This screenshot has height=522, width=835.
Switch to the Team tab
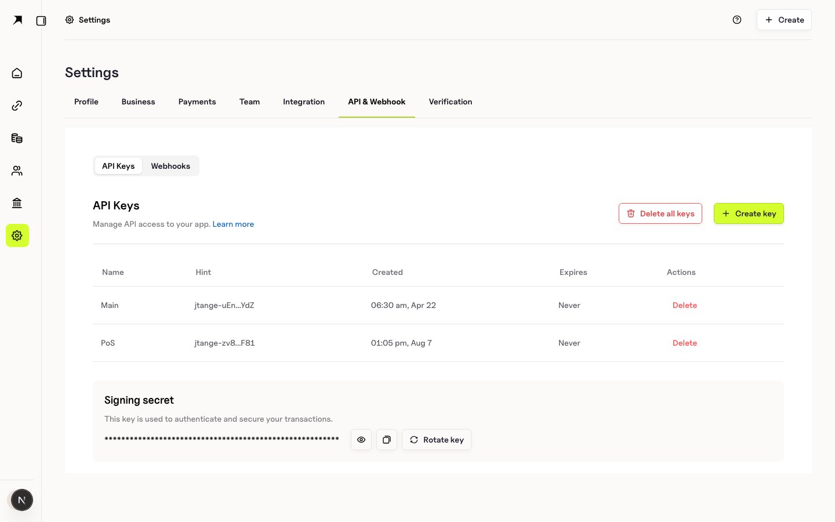coord(249,101)
